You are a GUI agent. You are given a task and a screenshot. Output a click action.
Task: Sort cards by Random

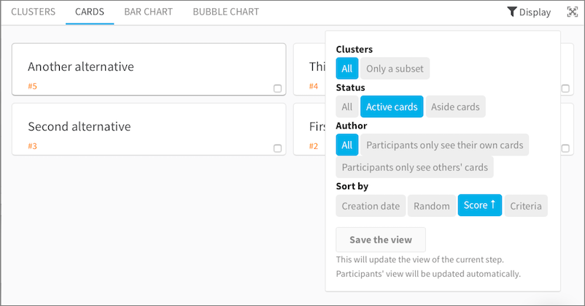[x=432, y=206]
